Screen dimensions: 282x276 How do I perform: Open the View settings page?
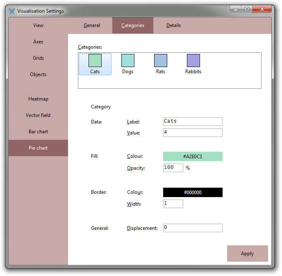point(39,25)
